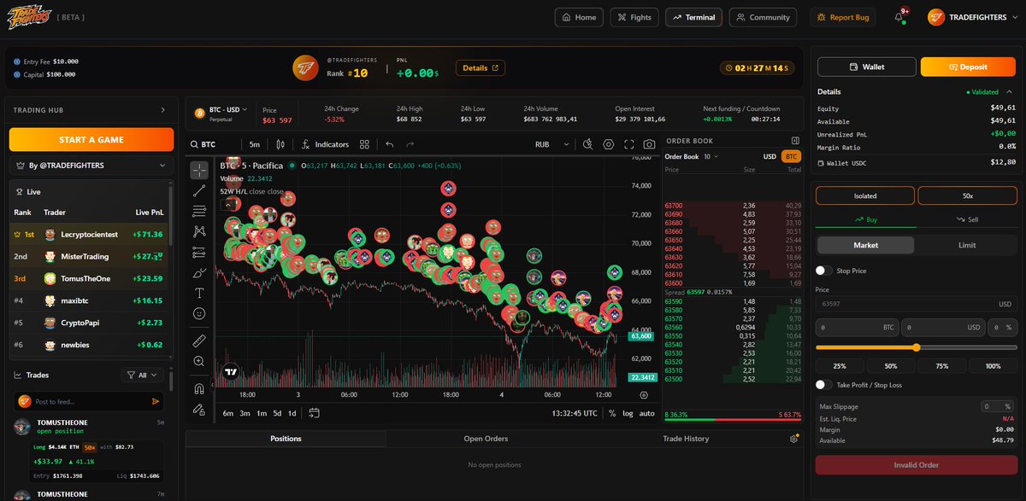Open the Fibonacci retracement tool
1026x501 pixels.
point(199,211)
